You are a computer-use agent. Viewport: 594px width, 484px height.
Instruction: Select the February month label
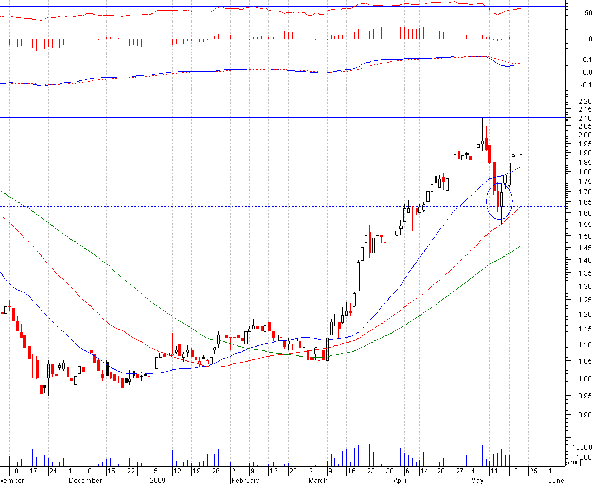coord(245,480)
